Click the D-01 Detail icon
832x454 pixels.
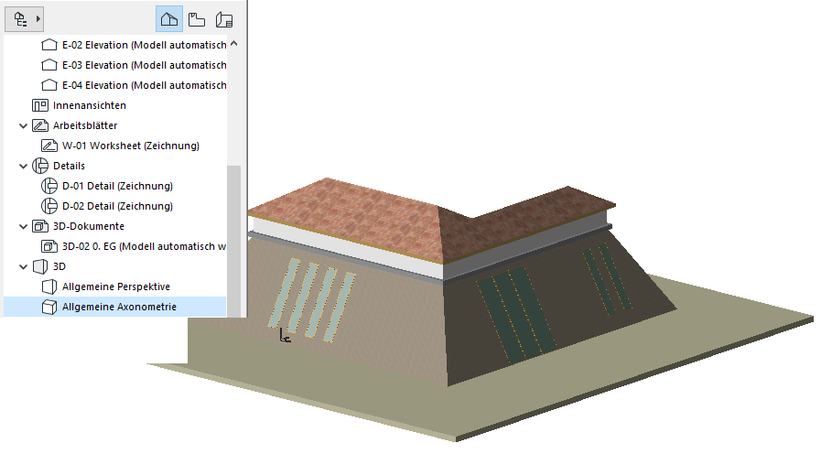pos(49,186)
